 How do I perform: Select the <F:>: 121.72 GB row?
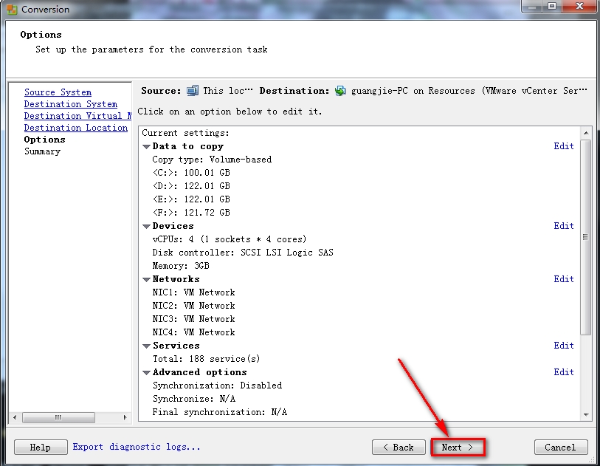[x=191, y=213]
